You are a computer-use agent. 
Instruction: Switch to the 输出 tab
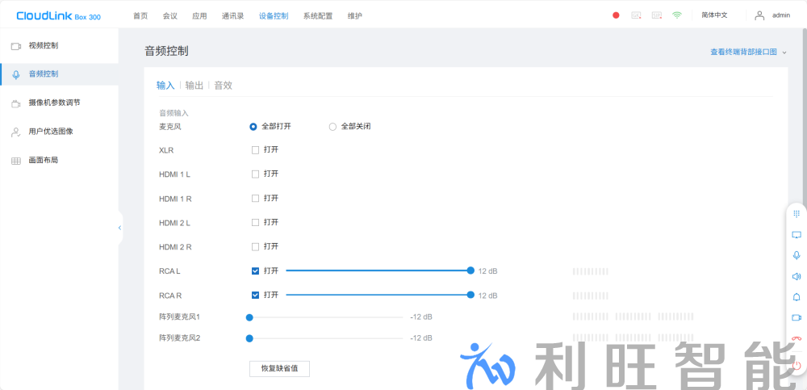(x=194, y=86)
